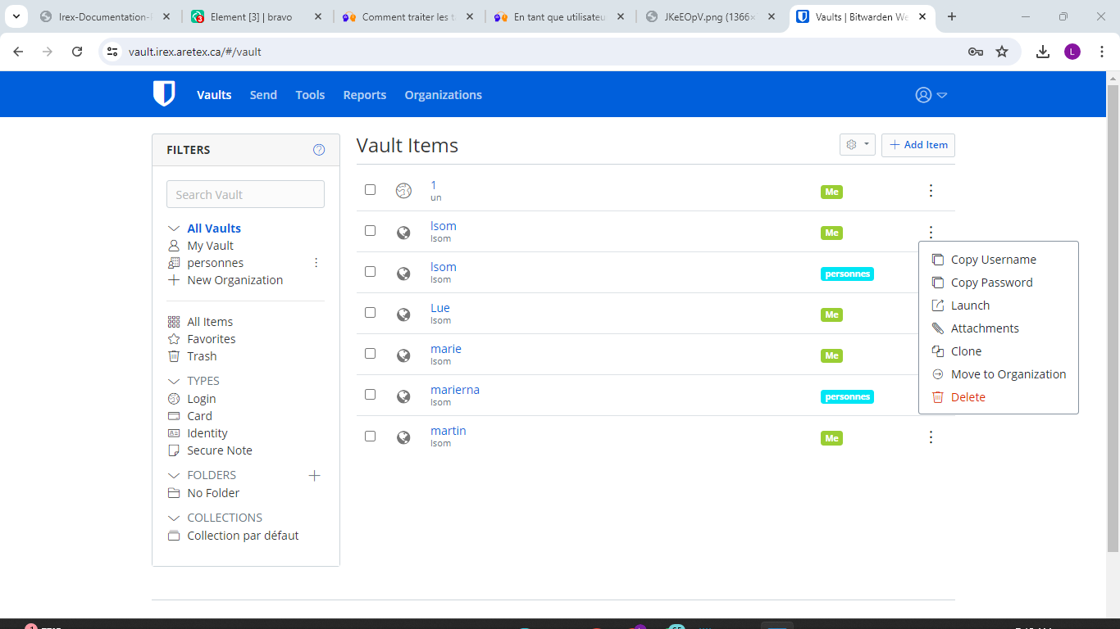Select Launch in the context menu
1120x629 pixels.
coord(998,305)
